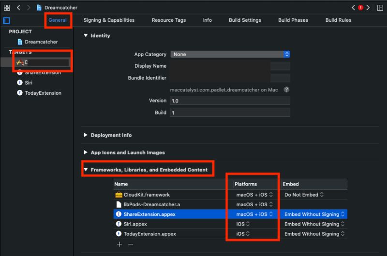
Task: Collapse the Identity section
Action: (x=86, y=35)
